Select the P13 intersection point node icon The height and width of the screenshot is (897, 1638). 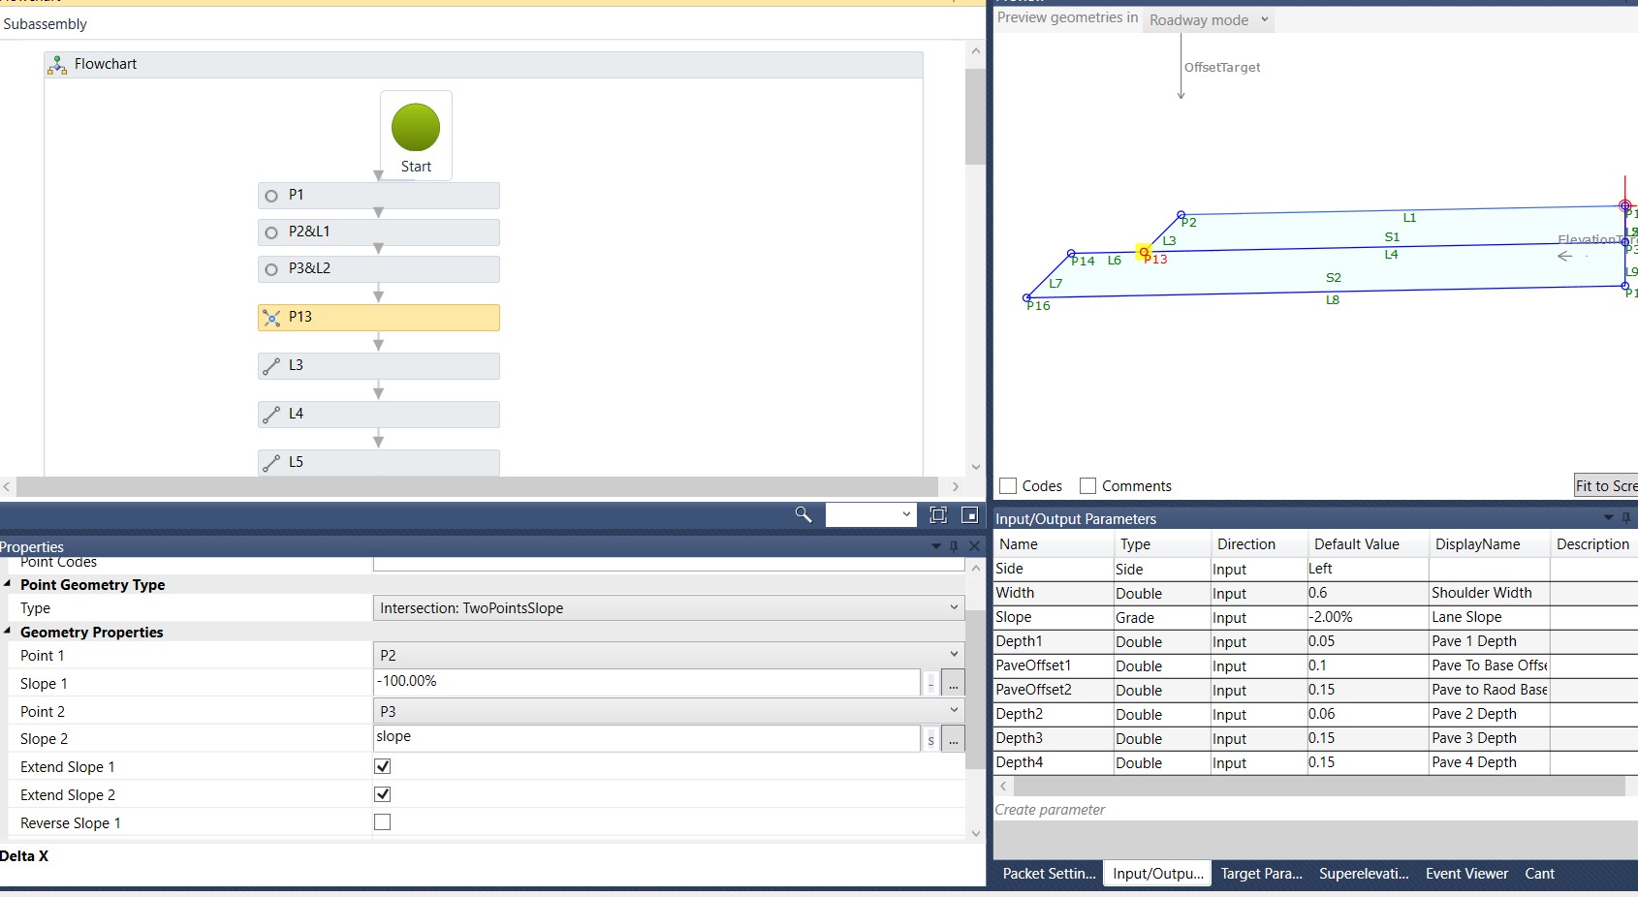[x=271, y=318]
